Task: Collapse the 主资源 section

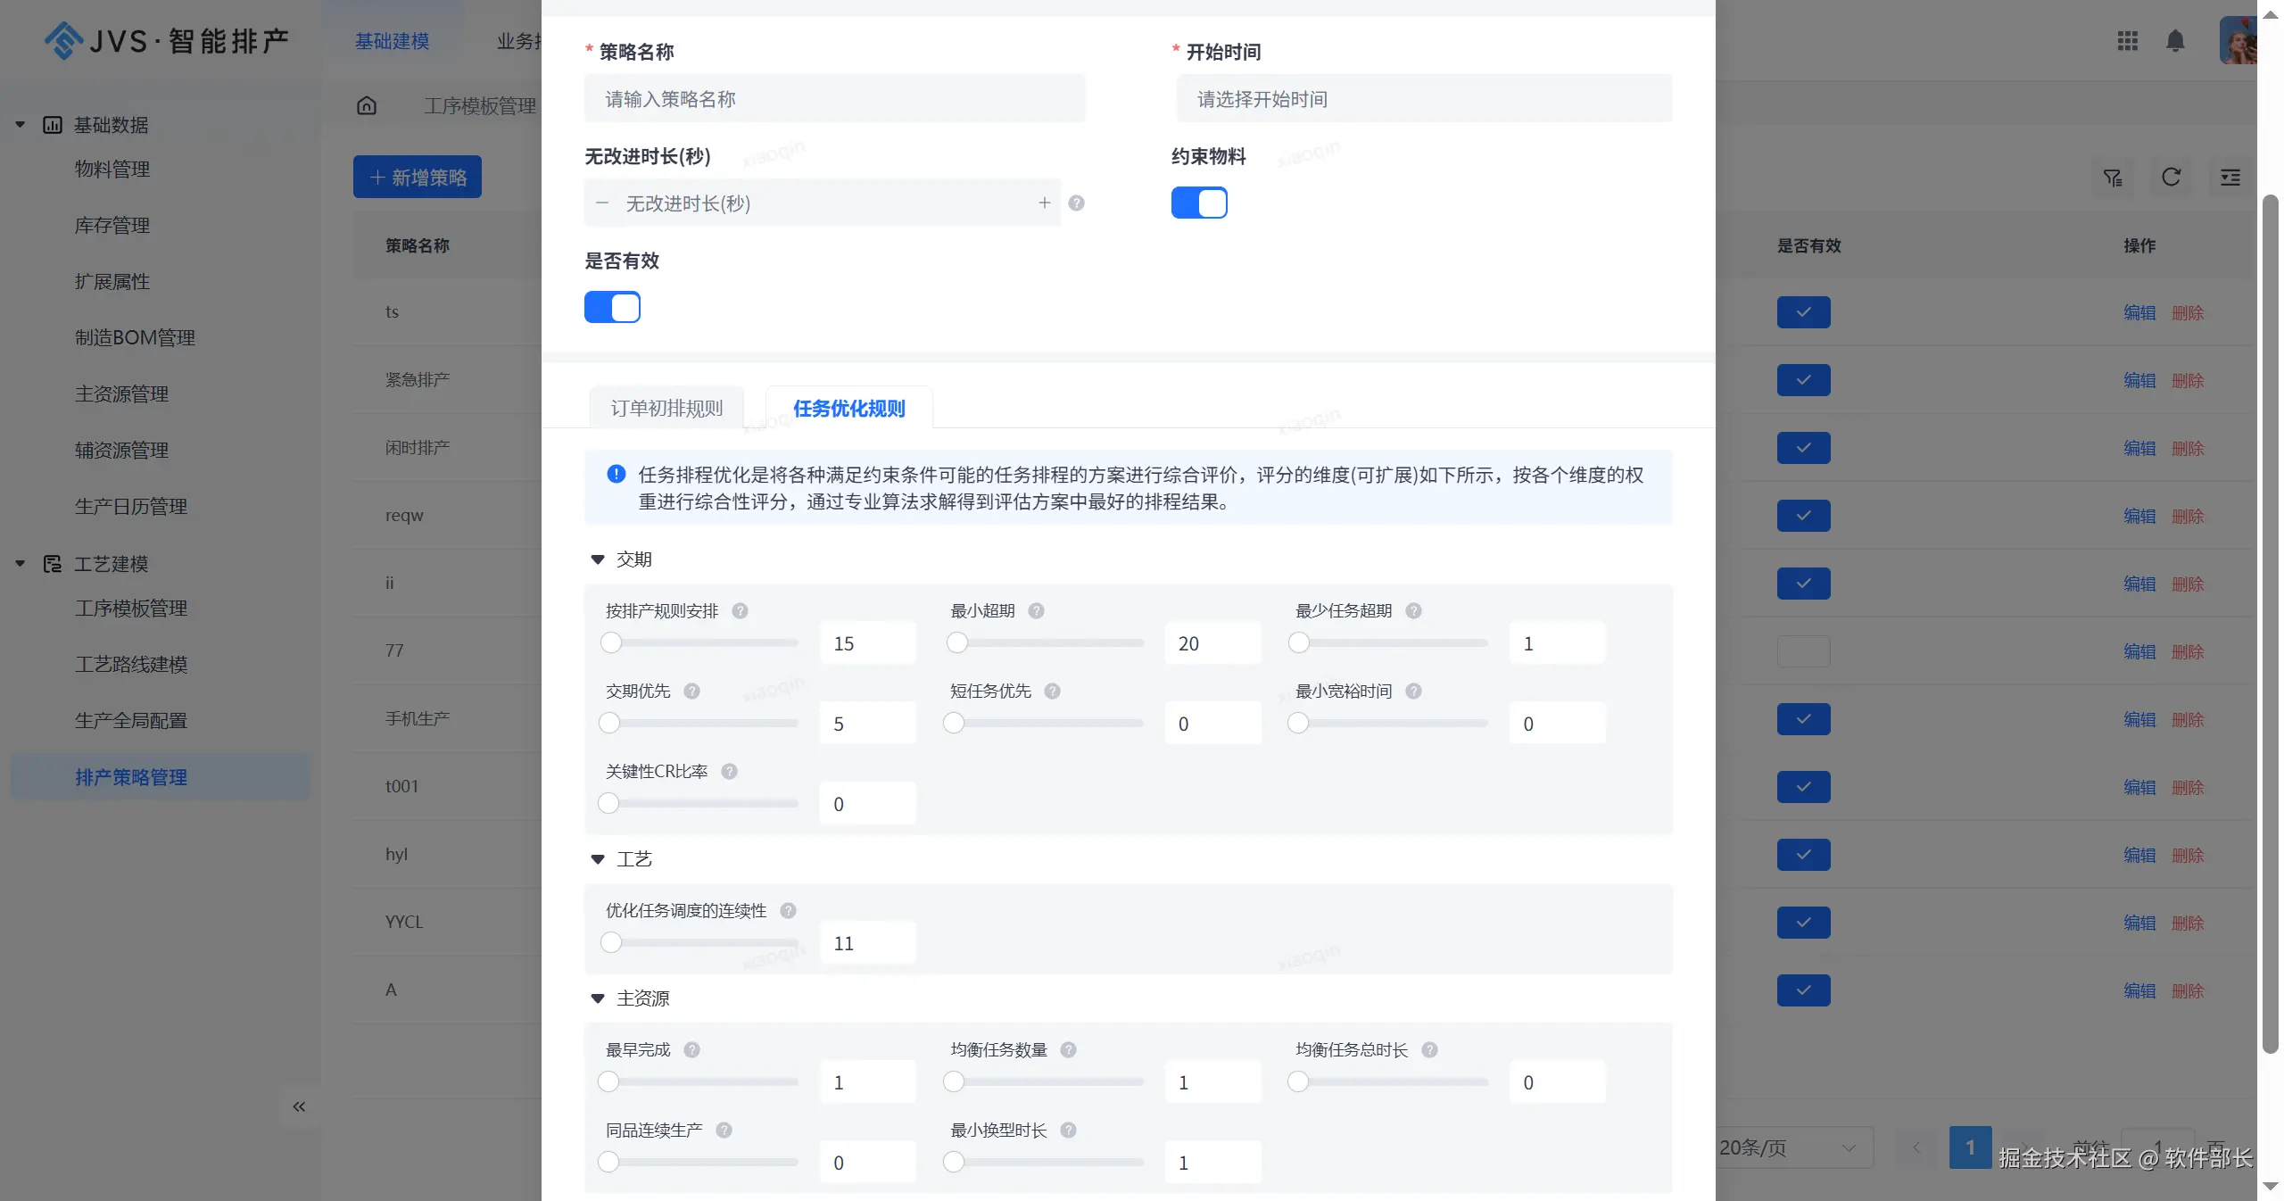Action: tap(598, 999)
